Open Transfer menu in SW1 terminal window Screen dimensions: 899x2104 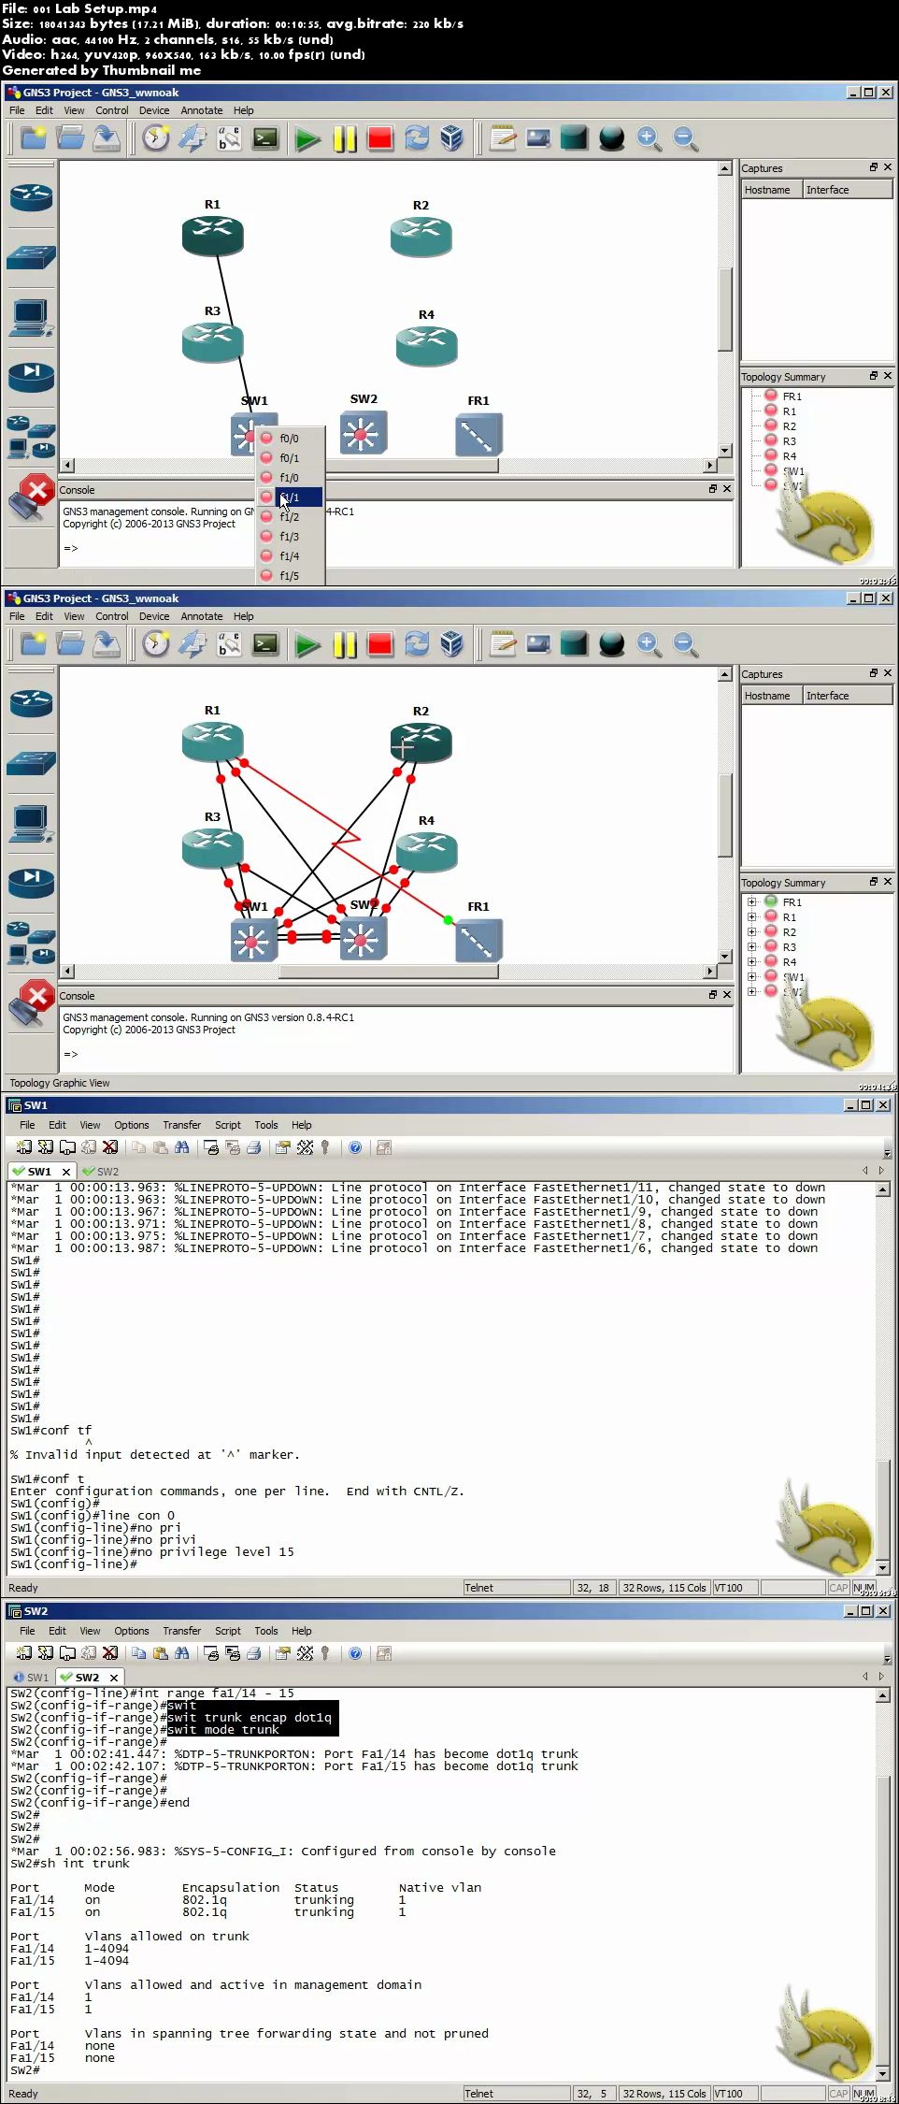pyautogui.click(x=181, y=1125)
